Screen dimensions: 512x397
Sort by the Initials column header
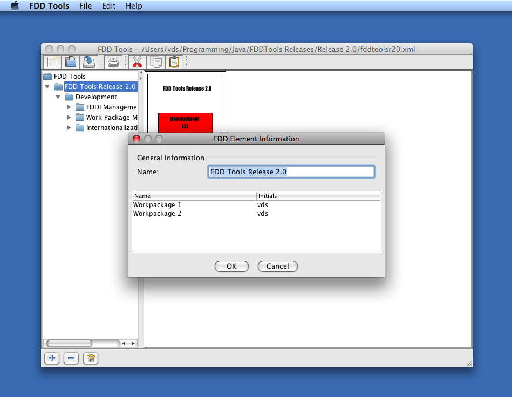point(318,196)
